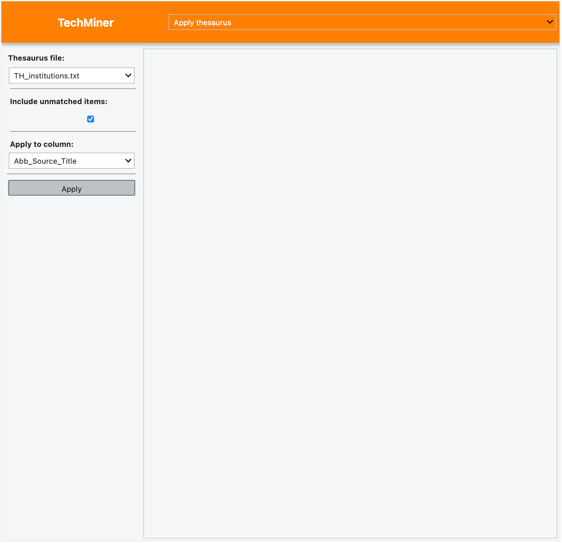This screenshot has height=543, width=562.
Task: Click the orange header bar branding
Action: point(85,22)
